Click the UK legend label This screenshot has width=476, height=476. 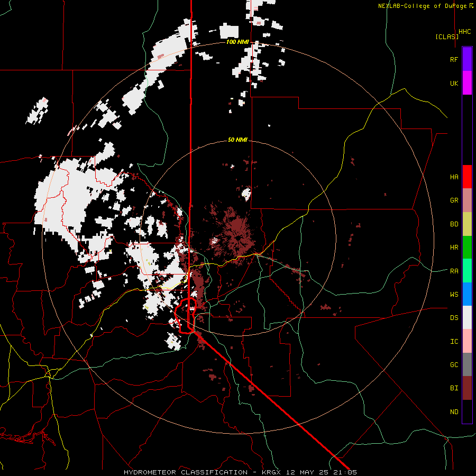pyautogui.click(x=454, y=83)
